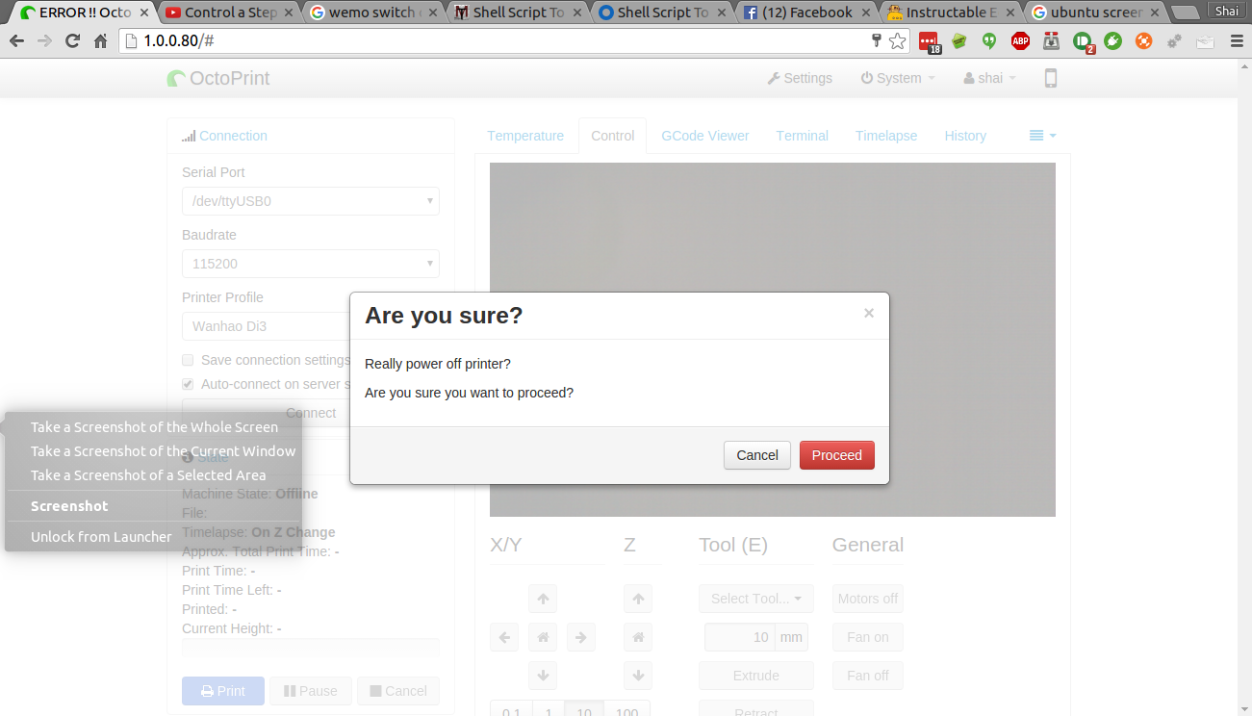
Task: Click the orange circle extension icon
Action: [1143, 41]
